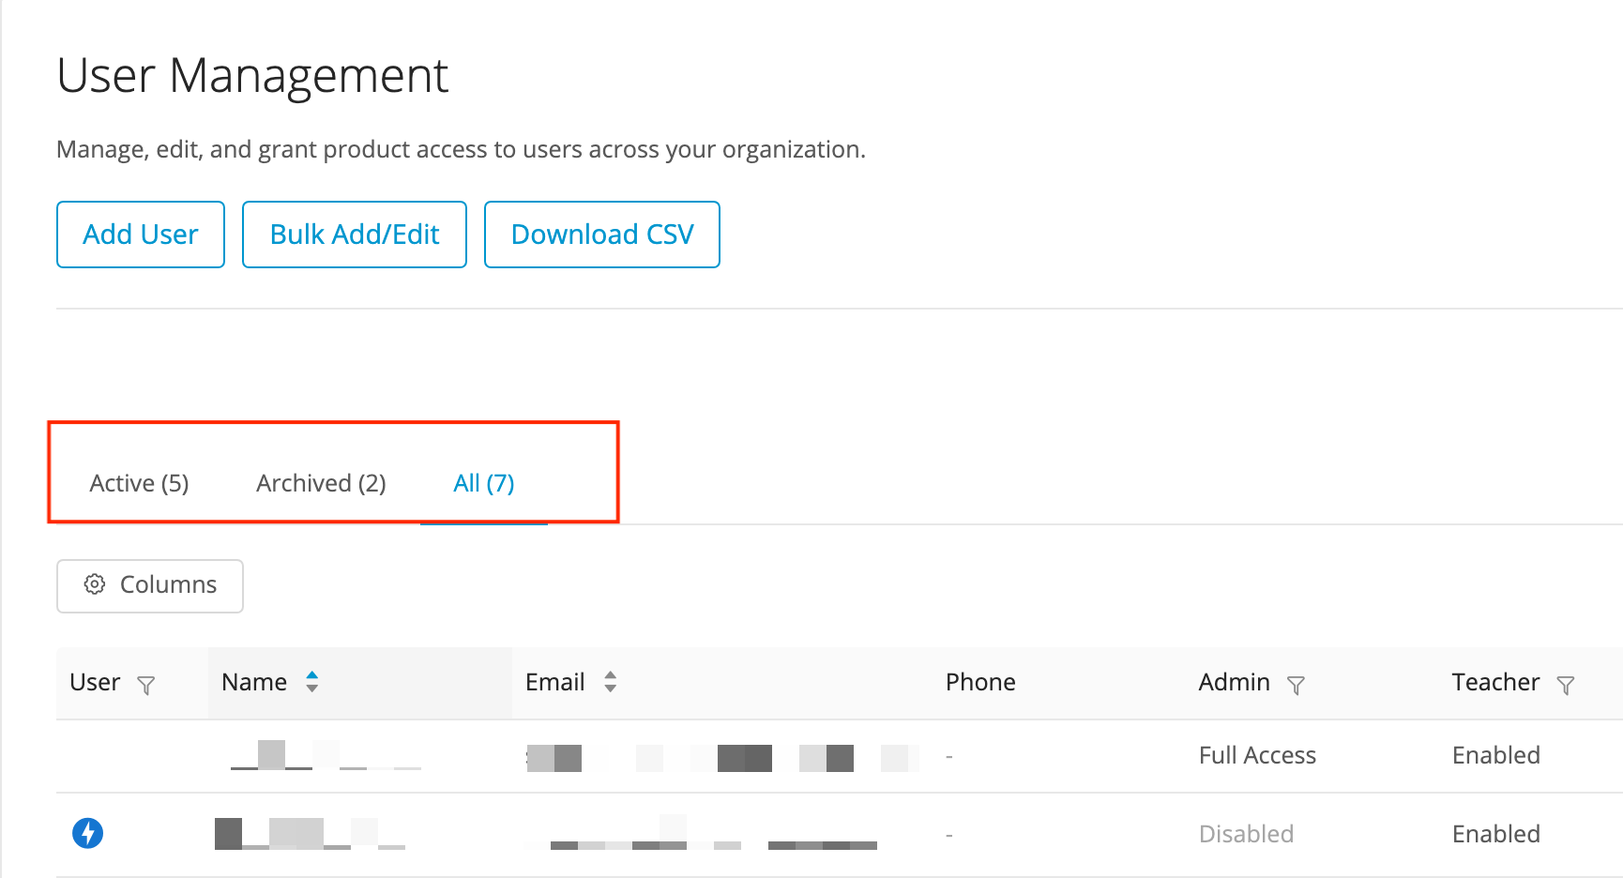This screenshot has width=1623, height=878.
Task: Click the Phone column header
Action: (980, 682)
